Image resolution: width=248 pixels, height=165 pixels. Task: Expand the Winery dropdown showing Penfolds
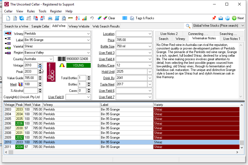click(88, 34)
